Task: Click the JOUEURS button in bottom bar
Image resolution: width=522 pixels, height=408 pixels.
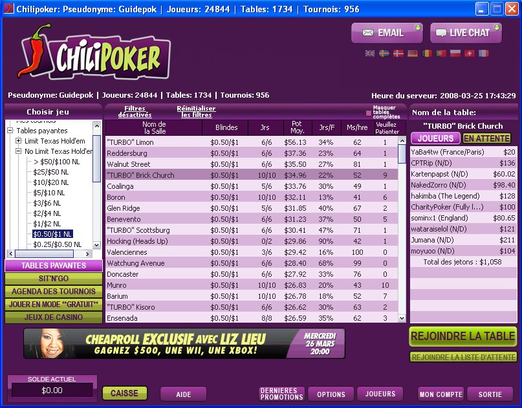Action: coord(380,394)
